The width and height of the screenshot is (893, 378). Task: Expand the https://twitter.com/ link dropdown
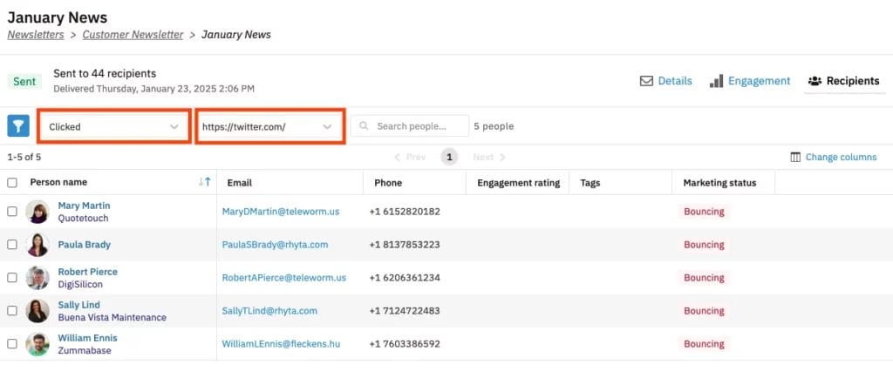(x=269, y=126)
